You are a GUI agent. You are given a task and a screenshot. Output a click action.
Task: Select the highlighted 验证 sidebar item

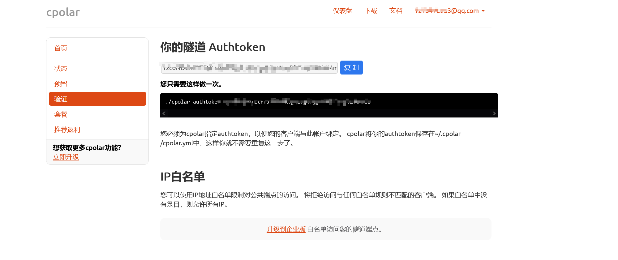point(97,99)
